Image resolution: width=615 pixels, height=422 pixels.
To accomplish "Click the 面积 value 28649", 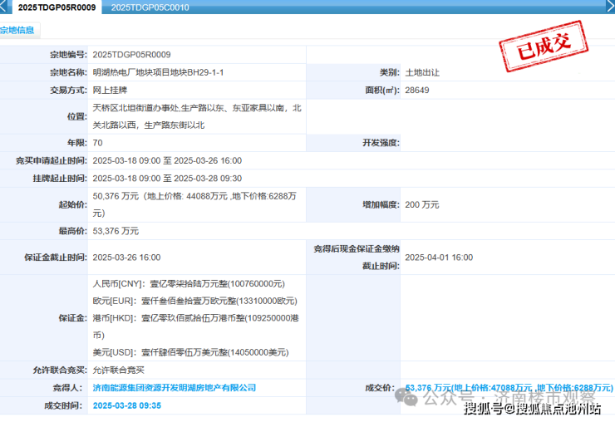I will 417,90.
